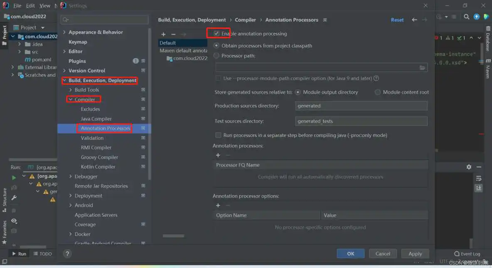Enable run processors in separate step checkbox

[x=218, y=135]
